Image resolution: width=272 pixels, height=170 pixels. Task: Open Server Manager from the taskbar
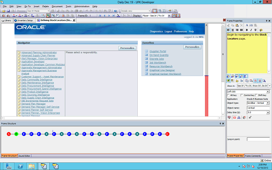(8, 166)
